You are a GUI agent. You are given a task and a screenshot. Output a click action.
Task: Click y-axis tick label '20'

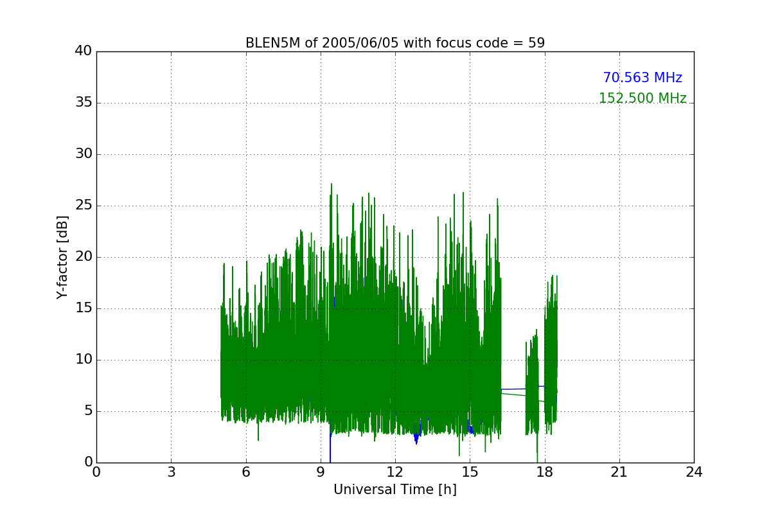(84, 257)
